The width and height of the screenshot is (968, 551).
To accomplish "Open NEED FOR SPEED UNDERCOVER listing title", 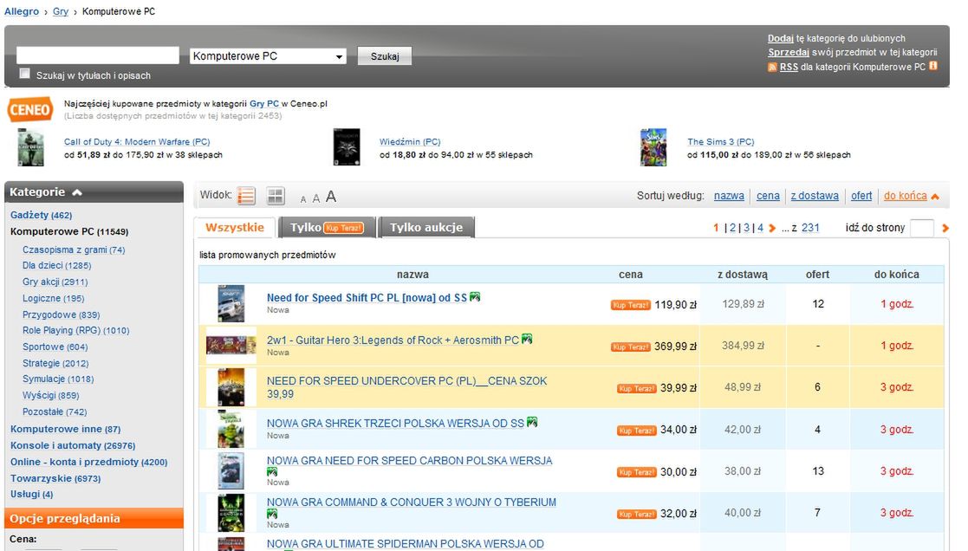I will [406, 387].
